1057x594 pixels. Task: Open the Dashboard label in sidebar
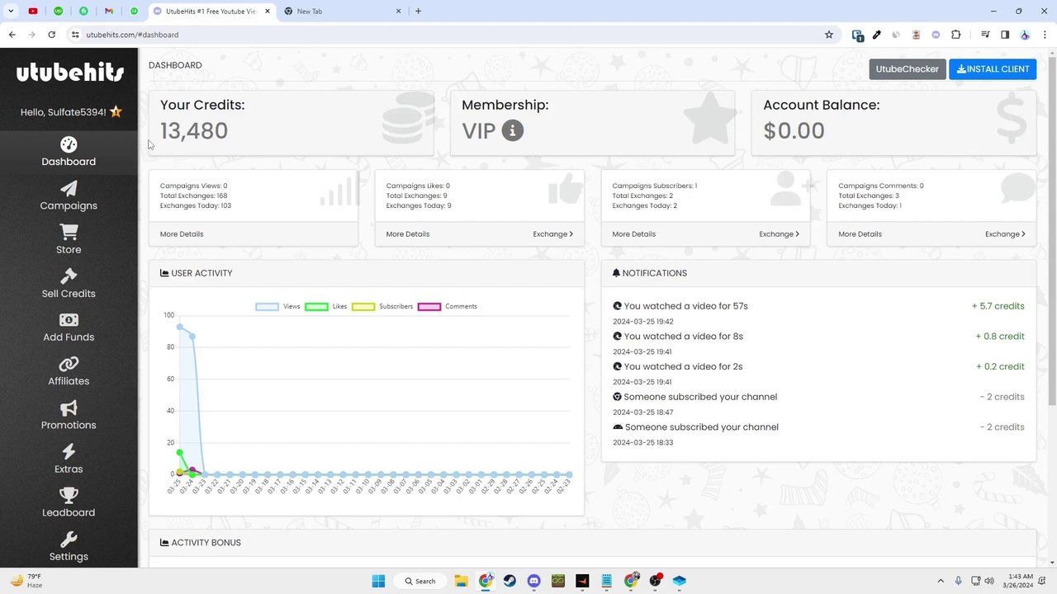click(x=69, y=162)
